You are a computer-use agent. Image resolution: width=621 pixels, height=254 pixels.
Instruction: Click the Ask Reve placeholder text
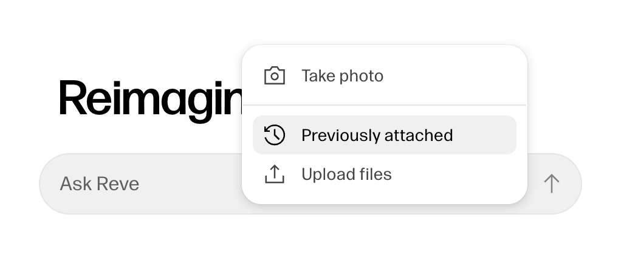[x=100, y=184]
